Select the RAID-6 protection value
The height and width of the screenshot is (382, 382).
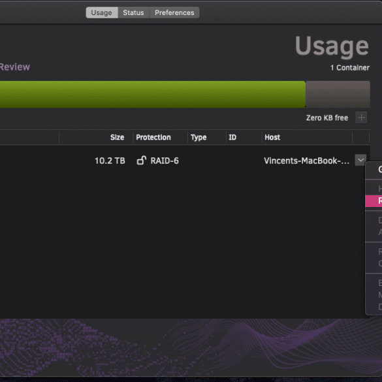click(x=165, y=161)
